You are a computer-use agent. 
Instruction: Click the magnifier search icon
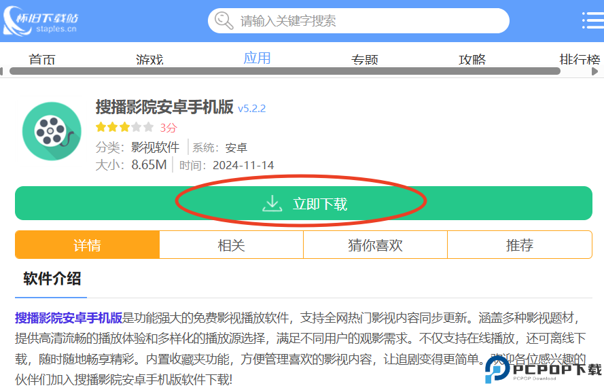click(x=224, y=20)
